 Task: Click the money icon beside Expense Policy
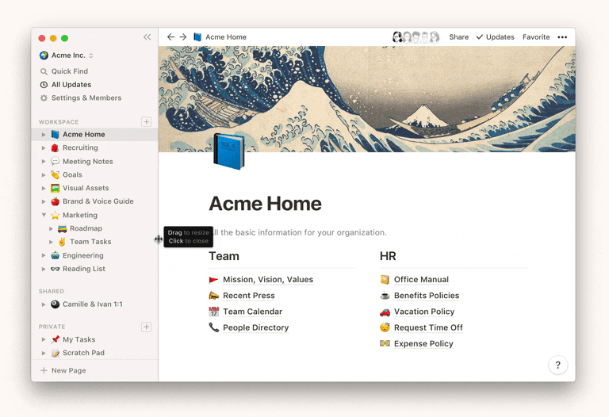(385, 343)
